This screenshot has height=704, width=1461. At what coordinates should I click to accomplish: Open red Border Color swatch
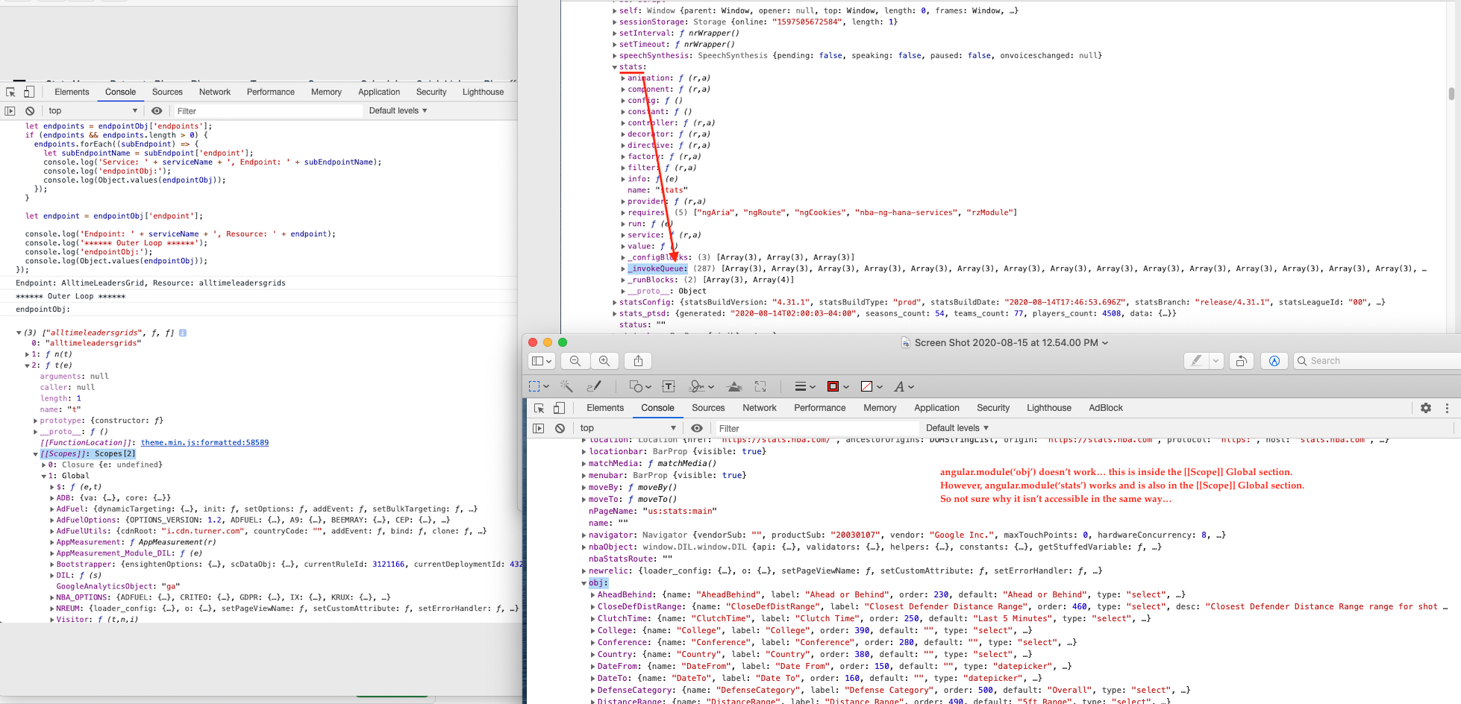click(839, 386)
